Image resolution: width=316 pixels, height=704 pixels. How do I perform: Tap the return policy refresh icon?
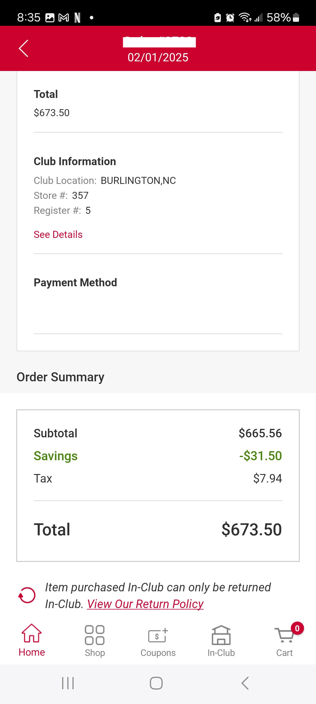[x=27, y=595]
